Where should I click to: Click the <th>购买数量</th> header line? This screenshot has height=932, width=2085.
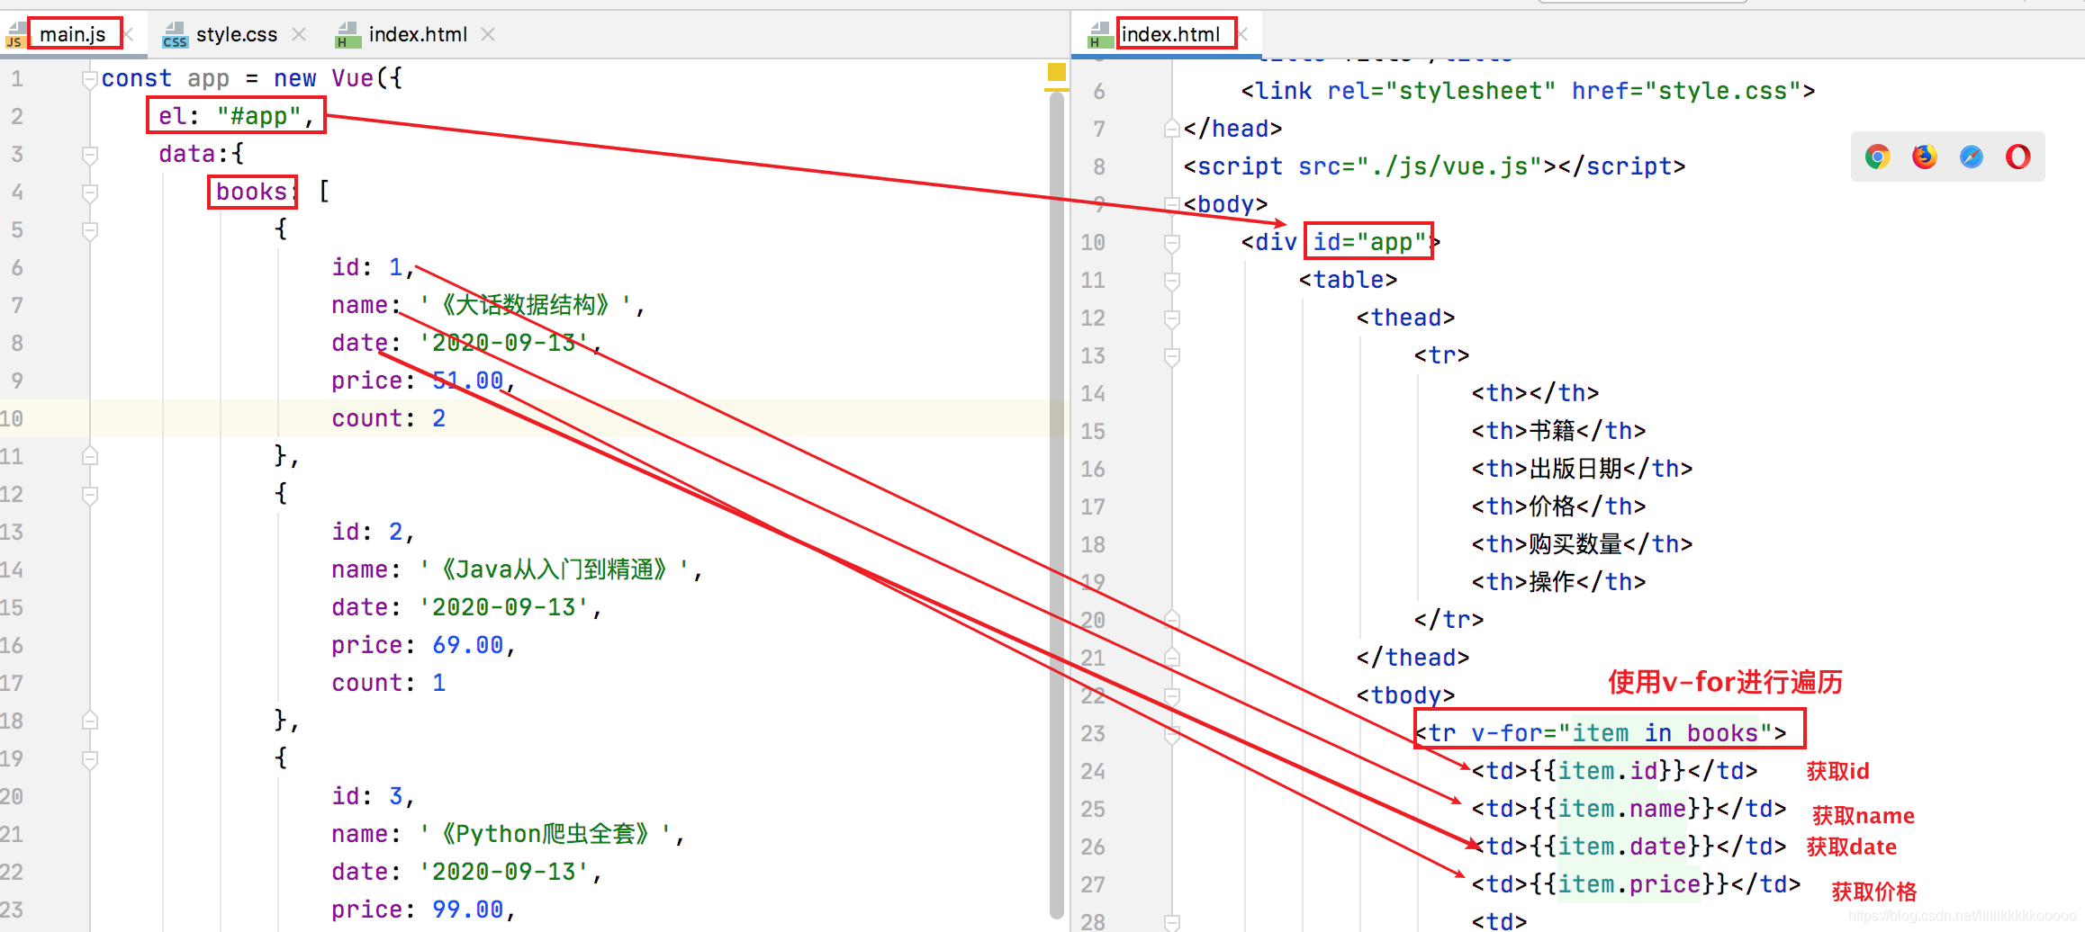point(1583,544)
